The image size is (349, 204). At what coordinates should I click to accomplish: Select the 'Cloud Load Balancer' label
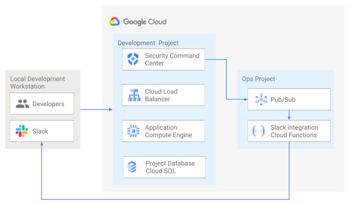[x=161, y=95]
